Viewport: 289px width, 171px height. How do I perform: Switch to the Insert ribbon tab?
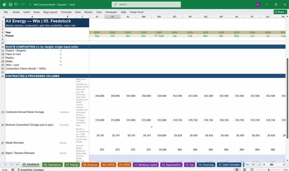click(x=27, y=12)
